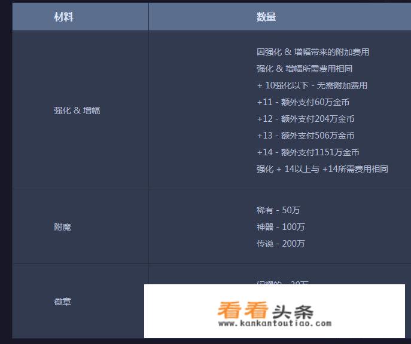Select the 强化 & 增幅 row label
This screenshot has height=344, width=411.
pos(77,110)
